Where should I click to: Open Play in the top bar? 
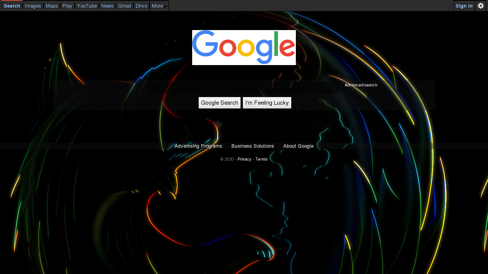67,6
